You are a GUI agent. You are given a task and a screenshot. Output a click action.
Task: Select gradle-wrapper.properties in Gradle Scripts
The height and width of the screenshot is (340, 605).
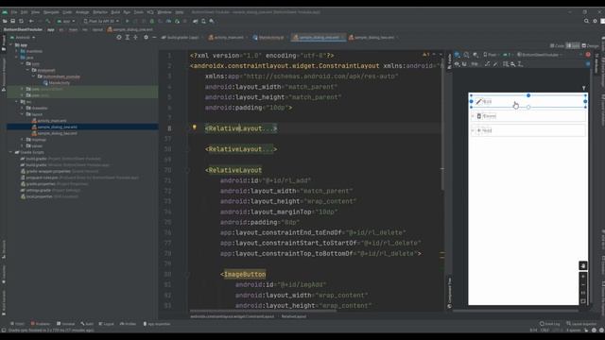click(60, 171)
